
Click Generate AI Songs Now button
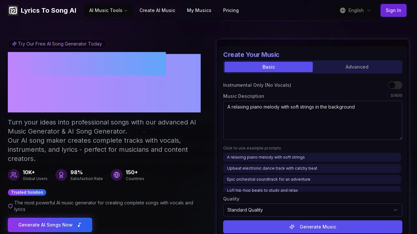point(50,225)
